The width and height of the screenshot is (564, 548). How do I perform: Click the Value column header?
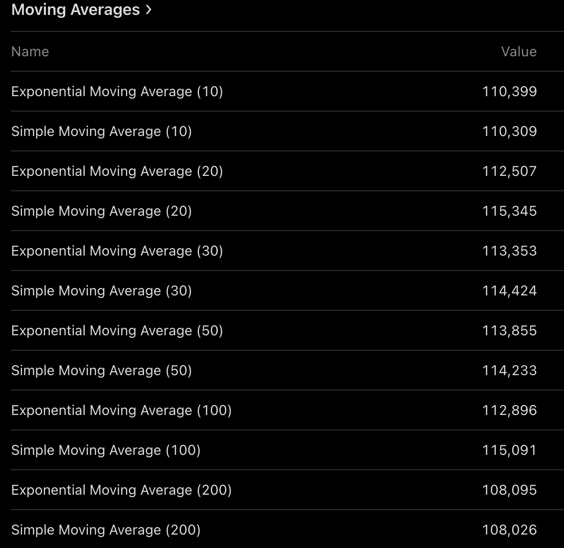(x=519, y=52)
